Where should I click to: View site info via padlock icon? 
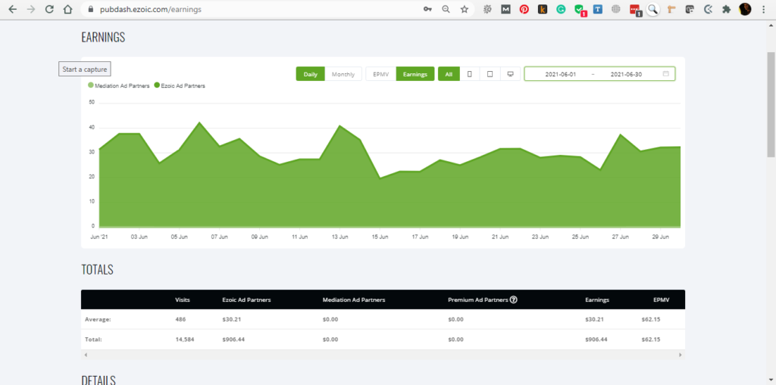point(91,9)
